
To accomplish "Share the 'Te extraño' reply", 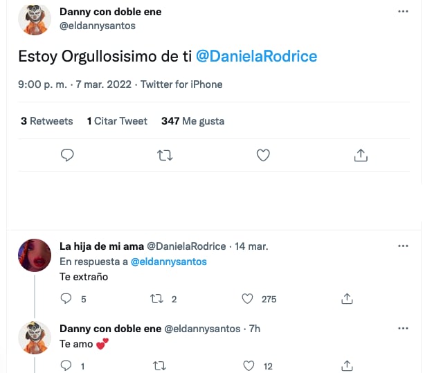I will point(348,299).
